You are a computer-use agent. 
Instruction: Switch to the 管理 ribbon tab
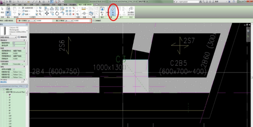(x=65, y=5)
